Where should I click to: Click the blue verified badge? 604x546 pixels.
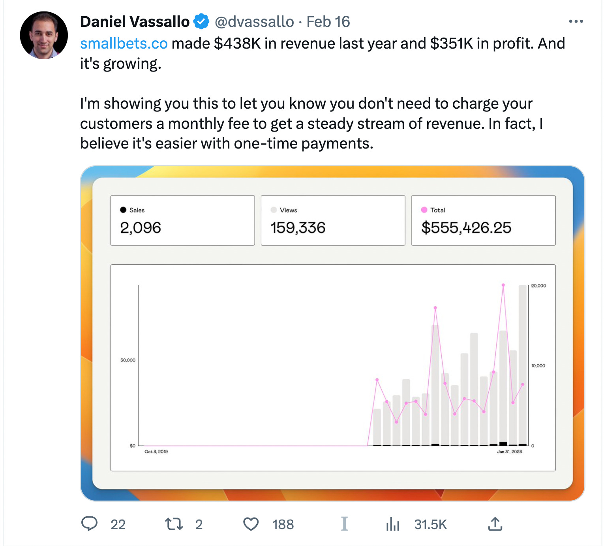(x=201, y=21)
